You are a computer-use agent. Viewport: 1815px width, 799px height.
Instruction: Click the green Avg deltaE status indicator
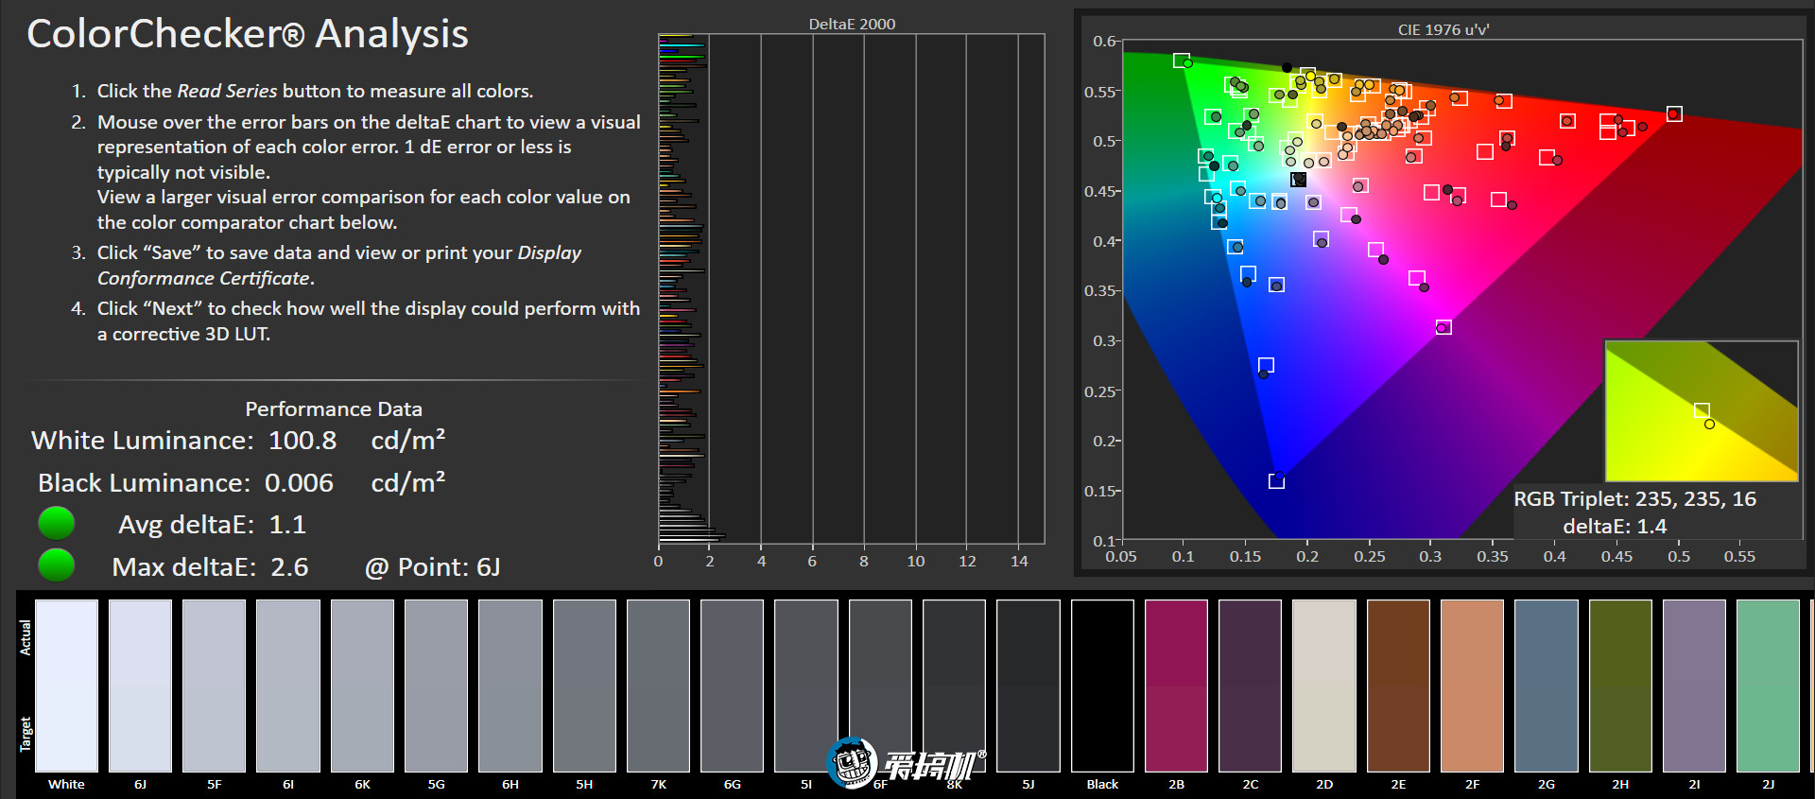pyautogui.click(x=57, y=523)
